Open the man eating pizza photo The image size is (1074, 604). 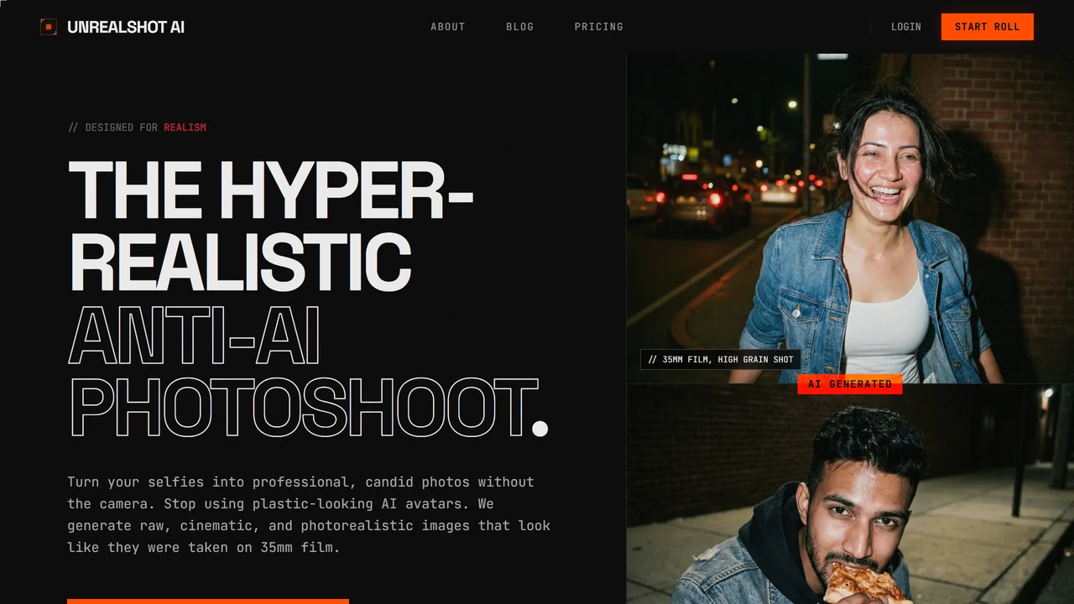click(x=850, y=494)
